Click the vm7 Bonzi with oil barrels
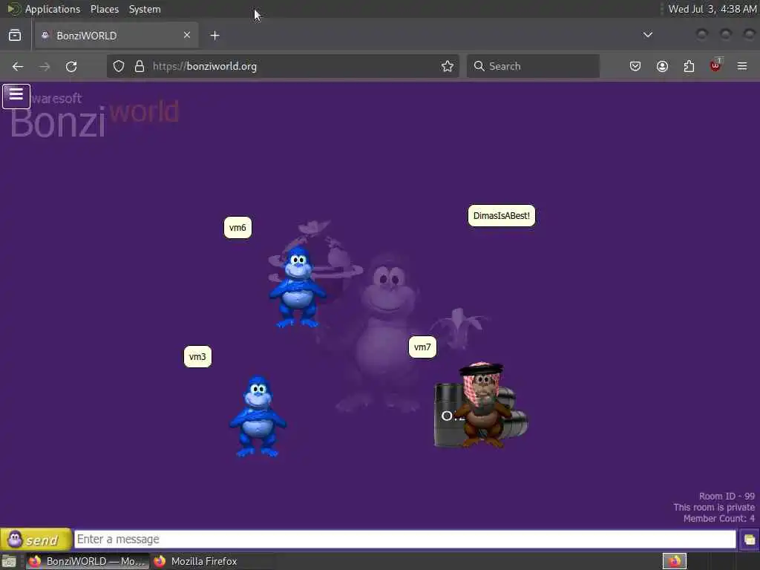Viewport: 760px width, 570px height. point(481,404)
